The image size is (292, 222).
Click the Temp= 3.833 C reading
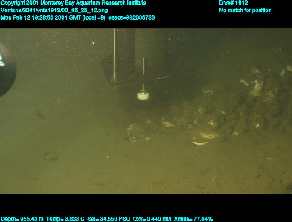coord(65,219)
